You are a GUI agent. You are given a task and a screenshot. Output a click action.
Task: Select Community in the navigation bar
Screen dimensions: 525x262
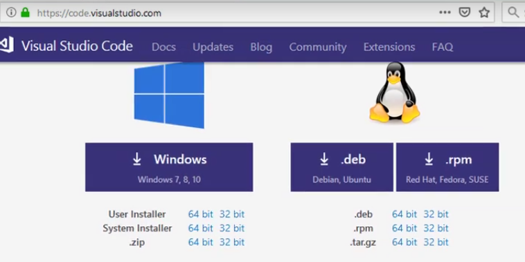318,47
